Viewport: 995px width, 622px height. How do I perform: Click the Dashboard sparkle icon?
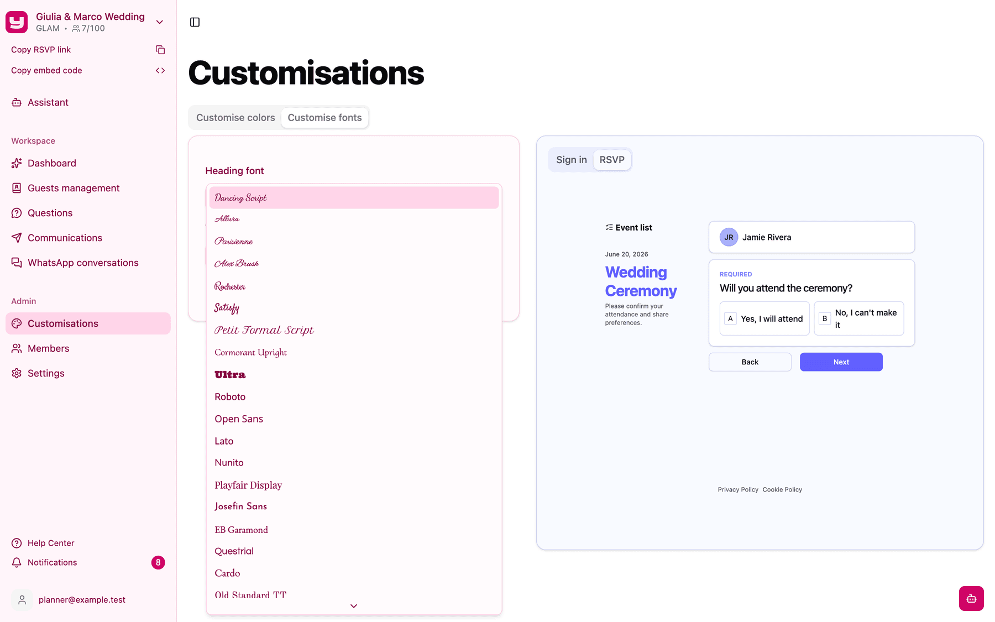point(17,163)
